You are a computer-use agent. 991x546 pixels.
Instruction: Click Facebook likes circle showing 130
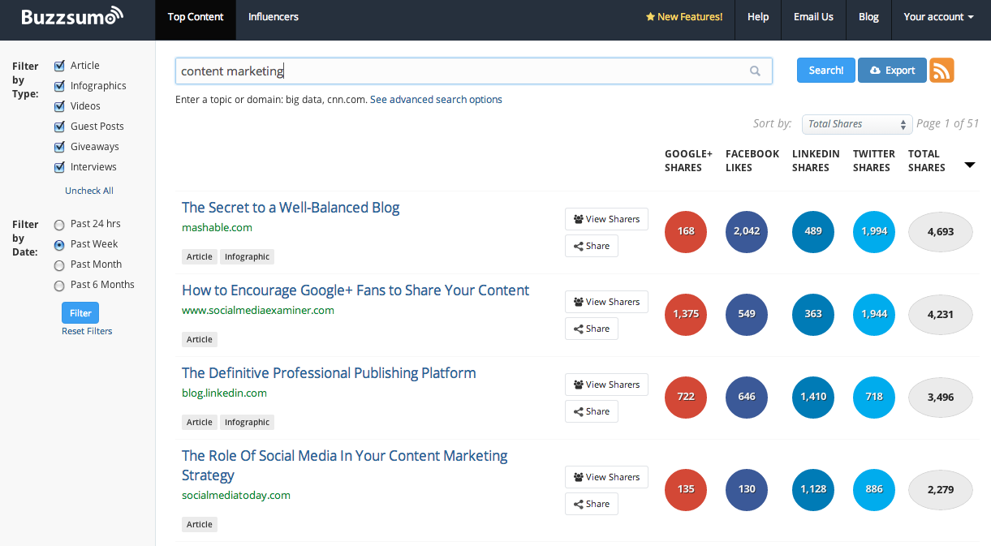747,489
